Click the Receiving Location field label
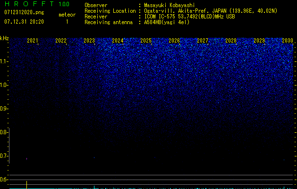This screenshot has width=297, height=189. point(110,11)
